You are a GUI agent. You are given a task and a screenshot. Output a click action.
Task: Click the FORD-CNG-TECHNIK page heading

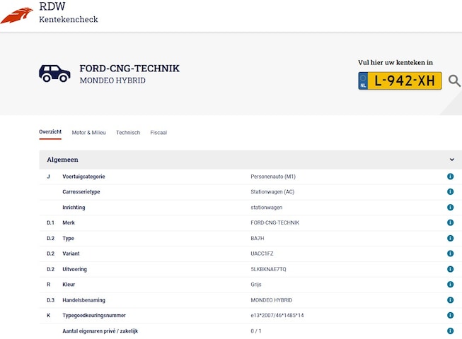(x=129, y=69)
